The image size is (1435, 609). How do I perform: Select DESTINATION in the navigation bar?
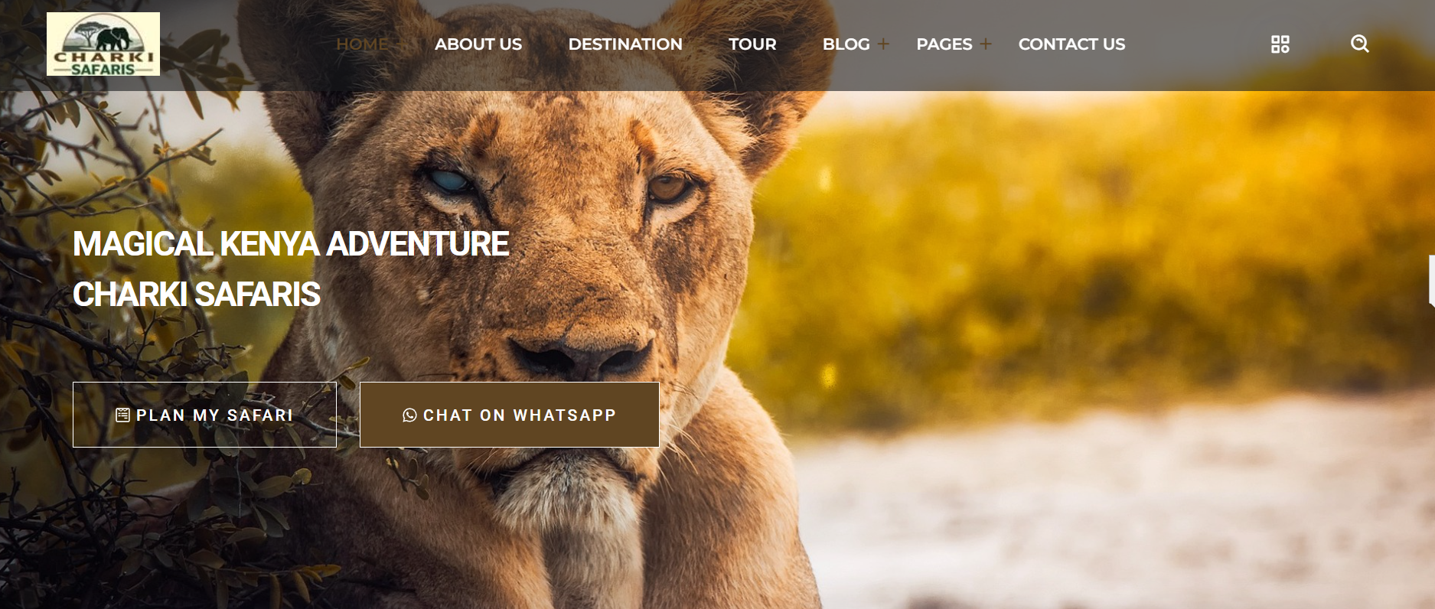625,44
